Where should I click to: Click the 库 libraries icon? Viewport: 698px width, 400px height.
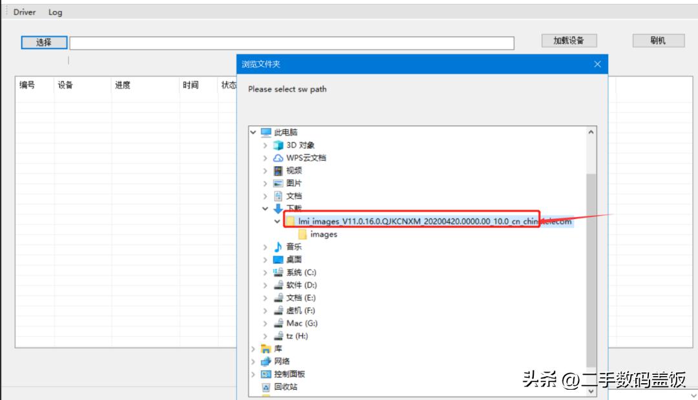pos(266,348)
